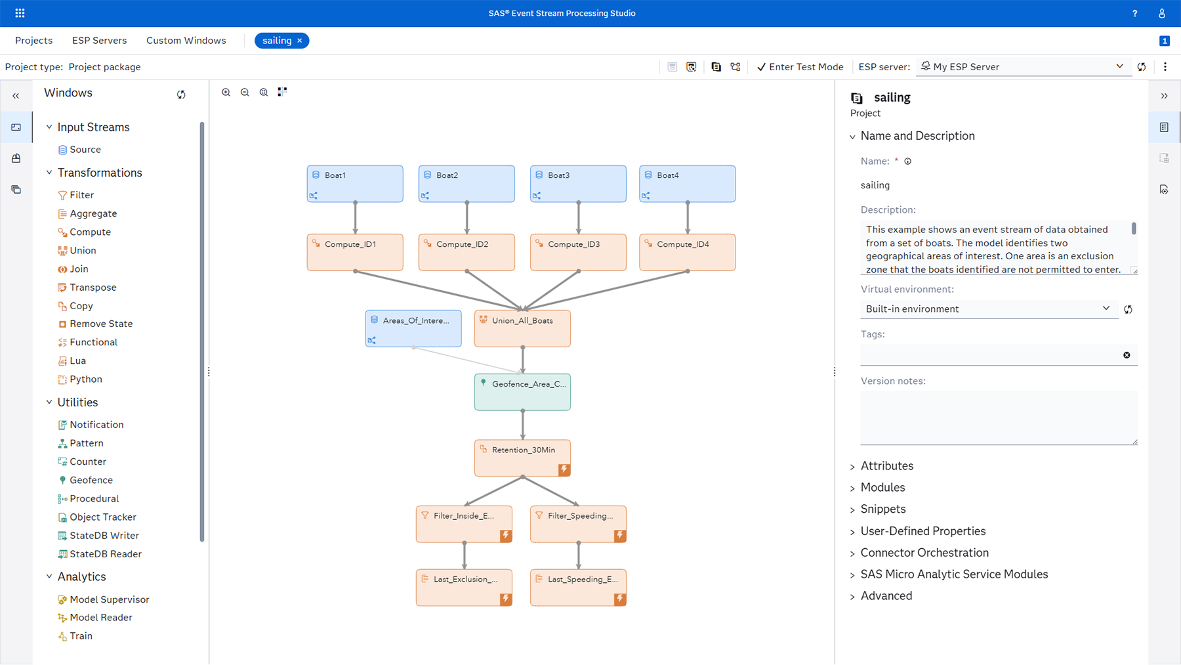Open the Custom Windows menu

coord(186,41)
